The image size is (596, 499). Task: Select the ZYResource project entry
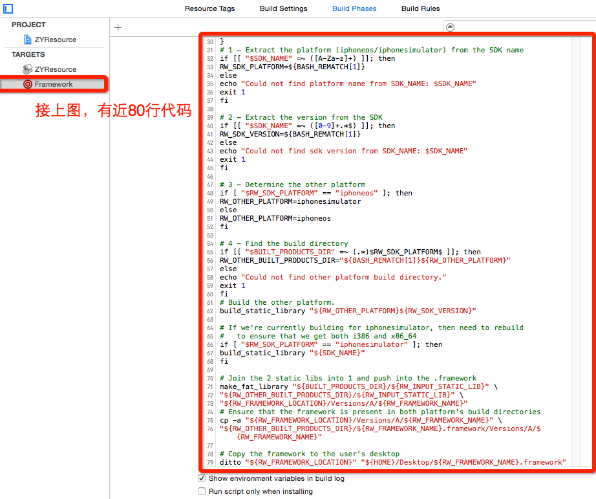coord(56,39)
